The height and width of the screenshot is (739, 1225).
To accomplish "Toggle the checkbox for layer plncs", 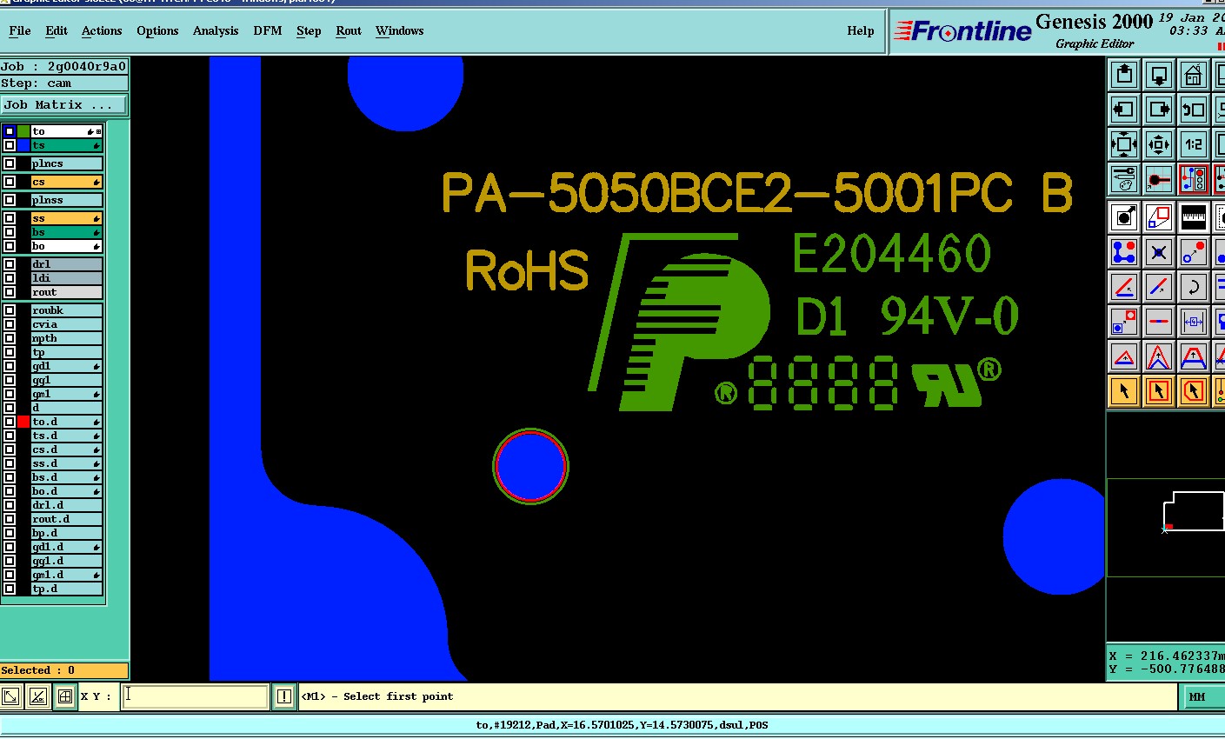I will [10, 163].
